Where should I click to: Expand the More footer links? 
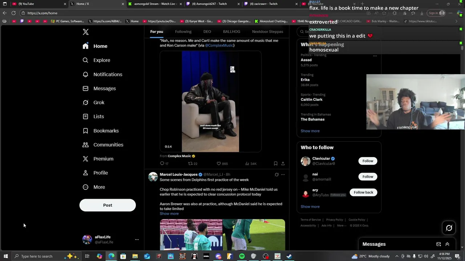pos(341,225)
